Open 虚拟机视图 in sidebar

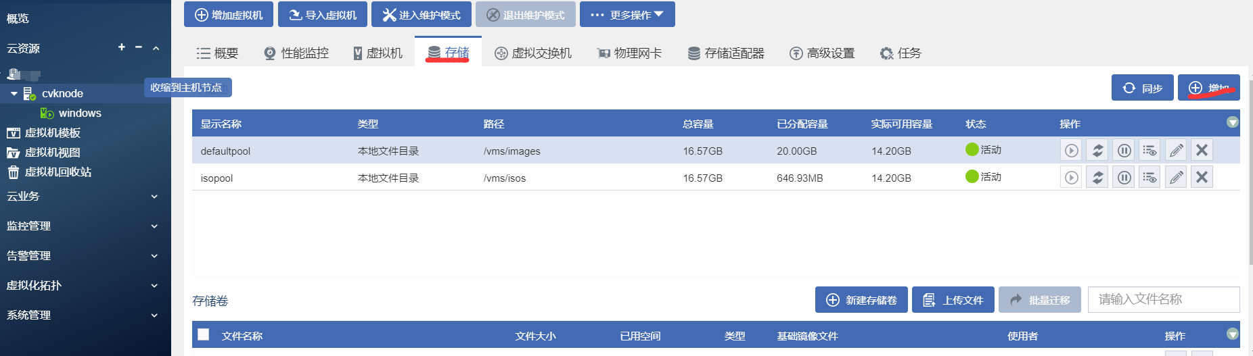44,153
